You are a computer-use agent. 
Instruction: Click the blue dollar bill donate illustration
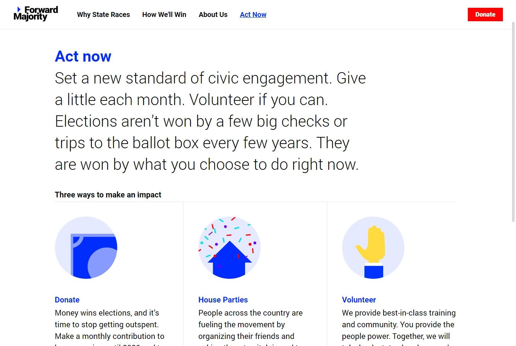[86, 248]
